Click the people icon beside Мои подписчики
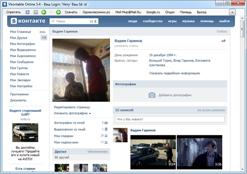This screenshot has height=174, width=247. (x=106, y=142)
